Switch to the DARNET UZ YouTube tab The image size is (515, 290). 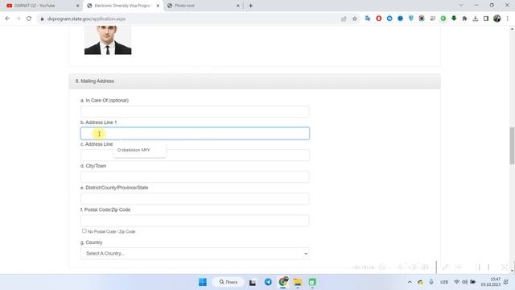coord(41,6)
